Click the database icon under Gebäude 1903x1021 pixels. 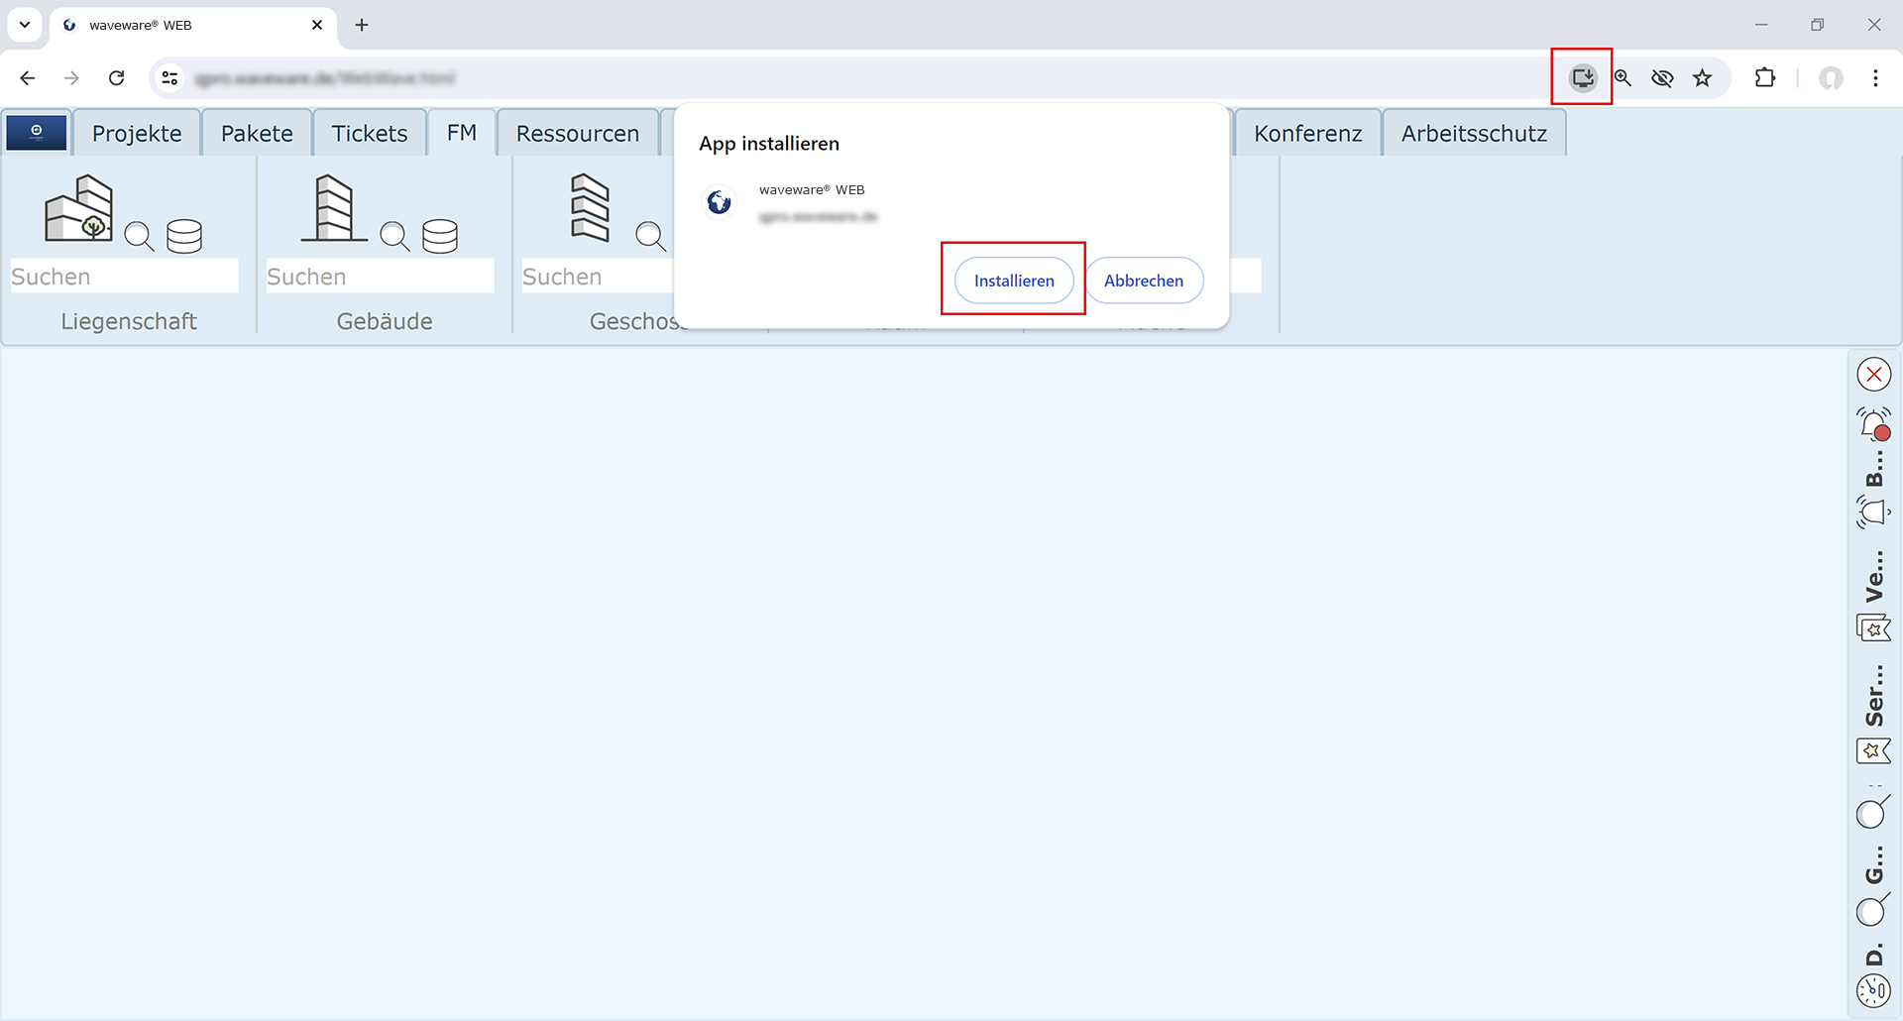tap(440, 236)
